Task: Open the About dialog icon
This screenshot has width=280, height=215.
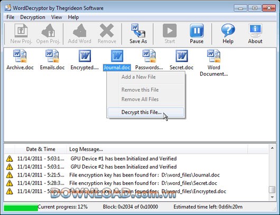Action: click(255, 31)
